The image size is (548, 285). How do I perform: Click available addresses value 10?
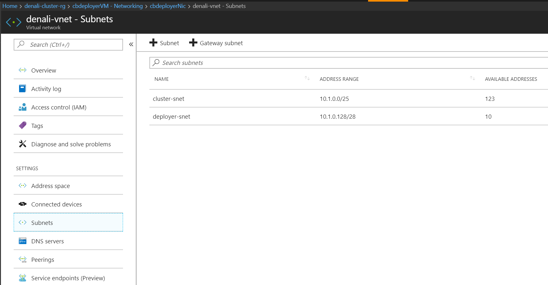pyautogui.click(x=488, y=116)
